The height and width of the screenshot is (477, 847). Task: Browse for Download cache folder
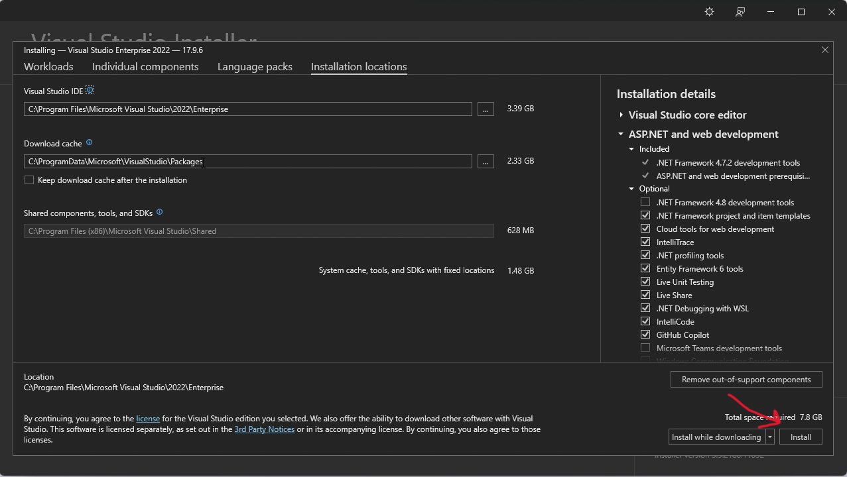tap(486, 162)
